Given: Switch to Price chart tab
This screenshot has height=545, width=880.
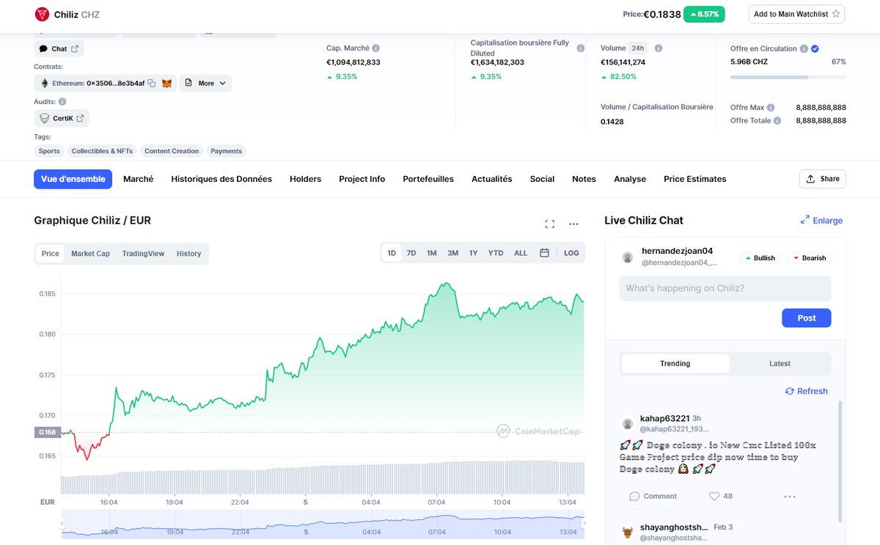Looking at the screenshot, I should (x=50, y=254).
